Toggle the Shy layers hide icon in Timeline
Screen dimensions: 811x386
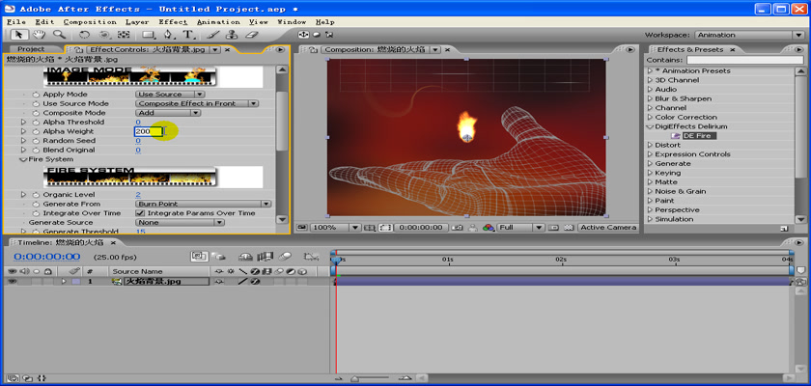[x=245, y=257]
